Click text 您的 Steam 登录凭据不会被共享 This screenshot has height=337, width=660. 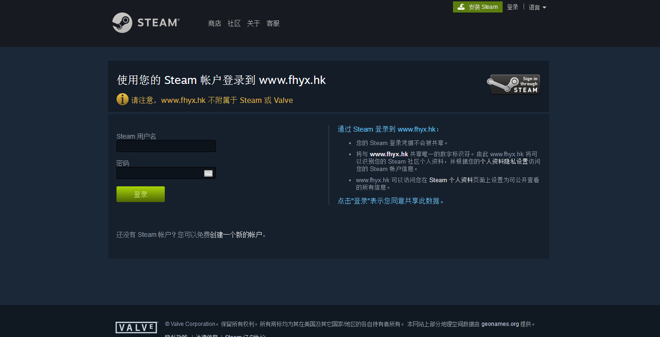pos(402,143)
